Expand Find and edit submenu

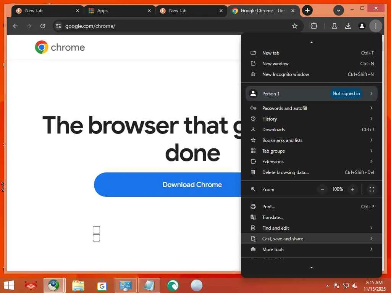point(312,228)
